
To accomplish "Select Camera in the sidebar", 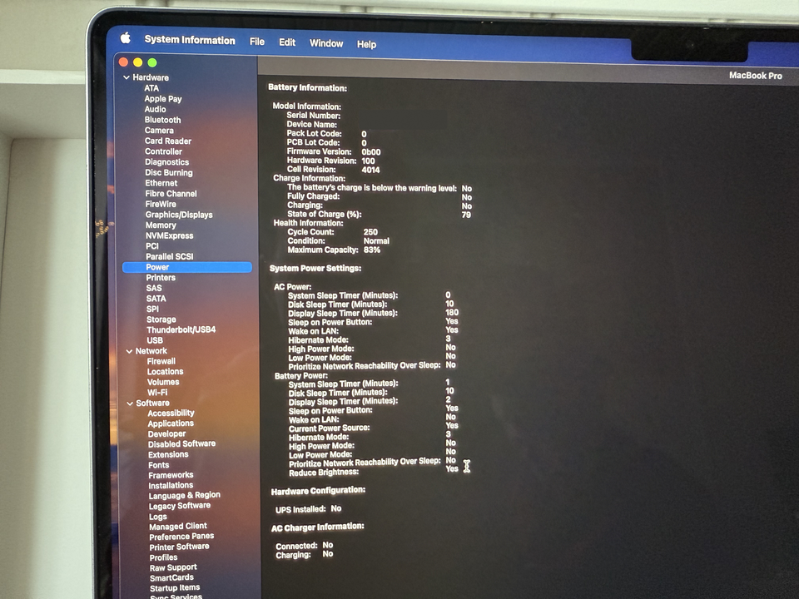I will (159, 131).
